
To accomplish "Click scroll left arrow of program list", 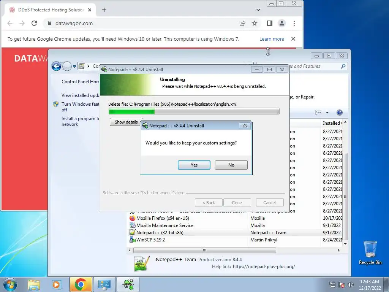I will tap(130, 250).
